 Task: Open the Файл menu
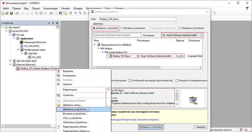6,8
